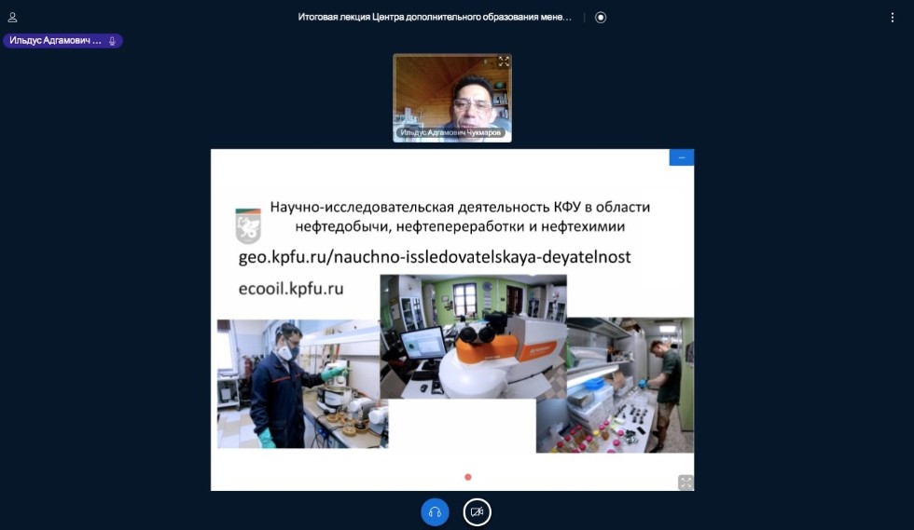Click the geo.kpfu.ru URL on the slide

point(436,256)
